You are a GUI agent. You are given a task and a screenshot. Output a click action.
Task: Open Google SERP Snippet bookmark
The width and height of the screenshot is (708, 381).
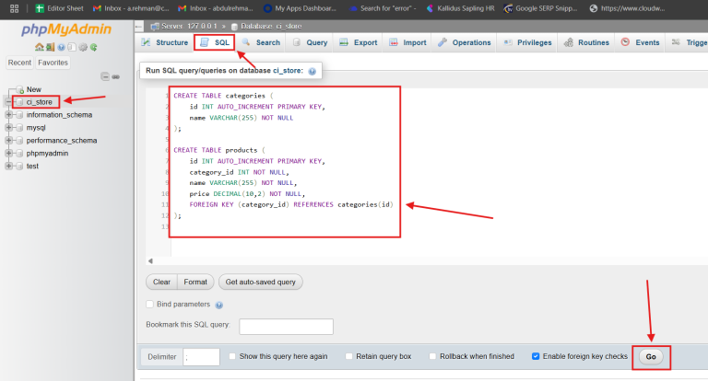(540, 8)
